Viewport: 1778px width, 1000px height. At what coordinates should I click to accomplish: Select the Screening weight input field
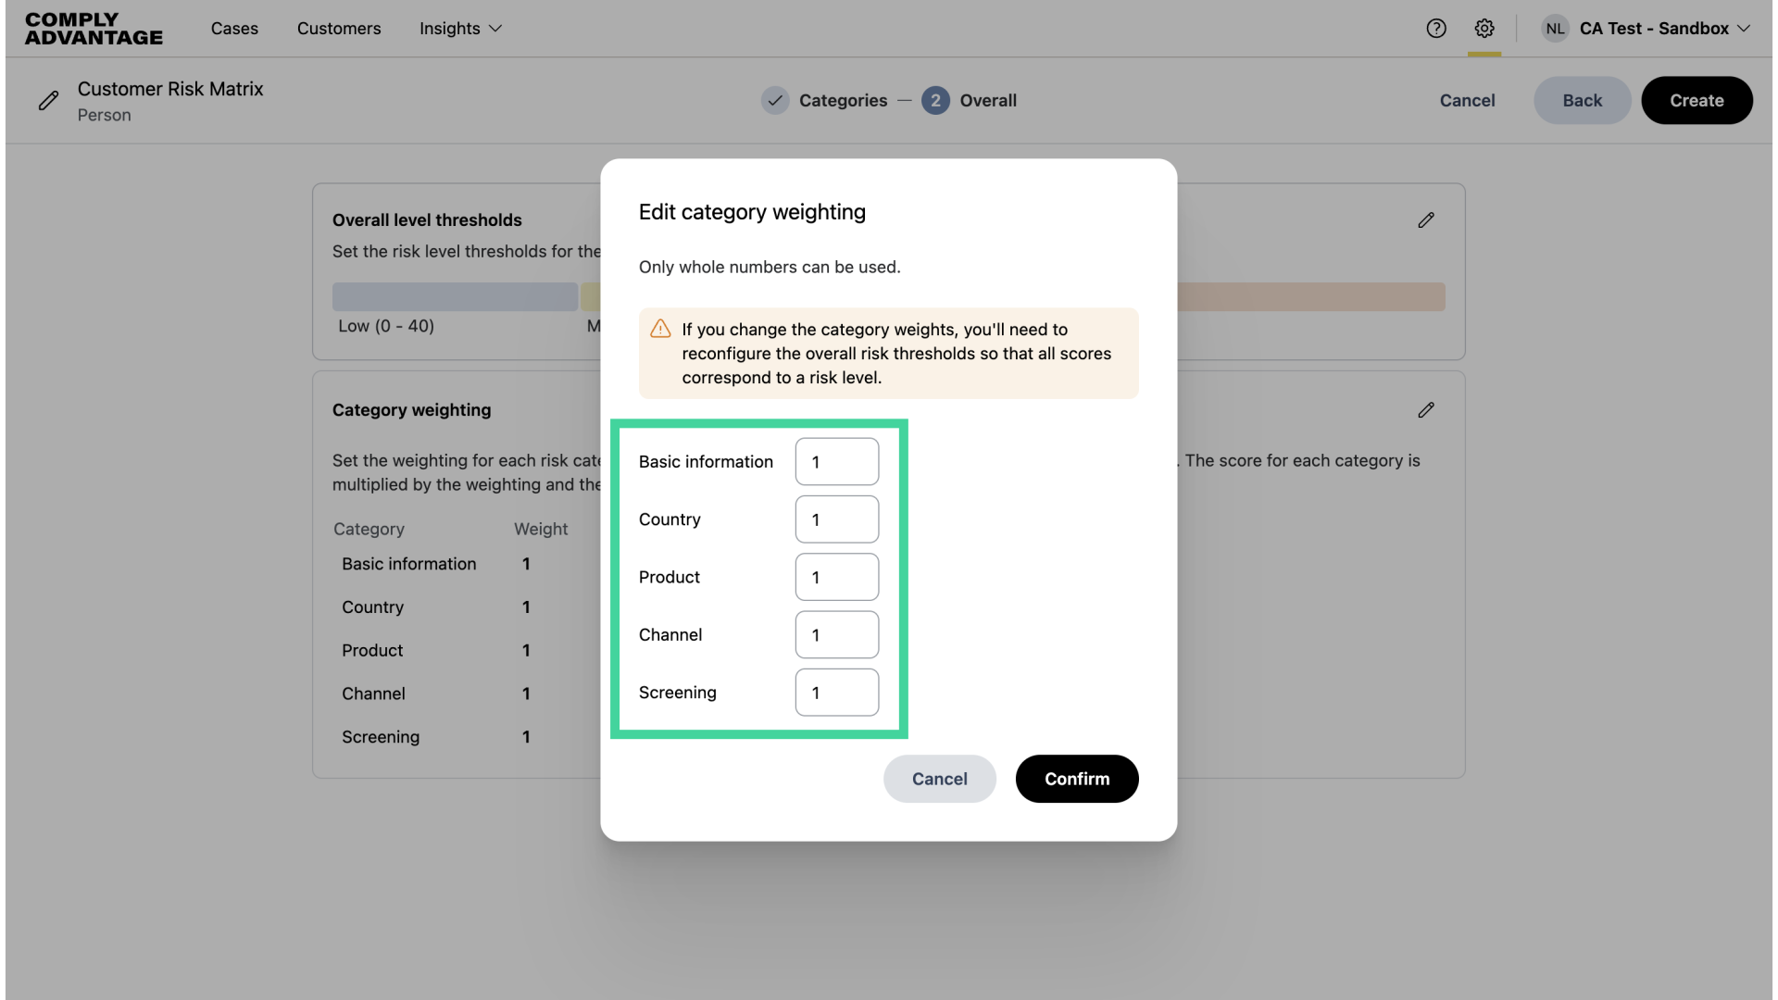837,693
